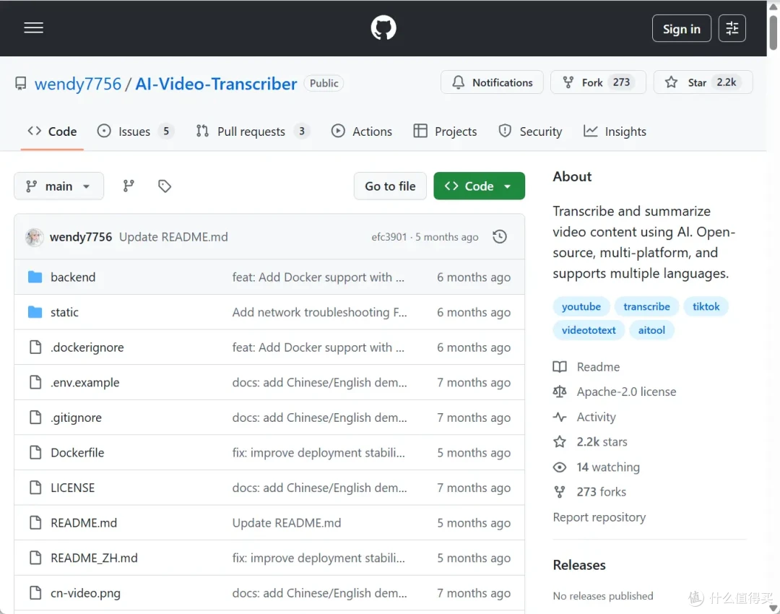Open the hamburger navigation menu
Viewport: 780px width, 614px height.
click(33, 28)
